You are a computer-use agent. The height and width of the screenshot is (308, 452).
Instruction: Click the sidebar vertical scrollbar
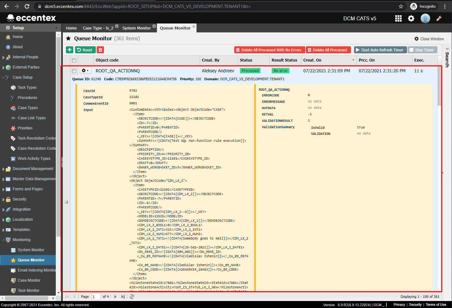click(x=58, y=136)
